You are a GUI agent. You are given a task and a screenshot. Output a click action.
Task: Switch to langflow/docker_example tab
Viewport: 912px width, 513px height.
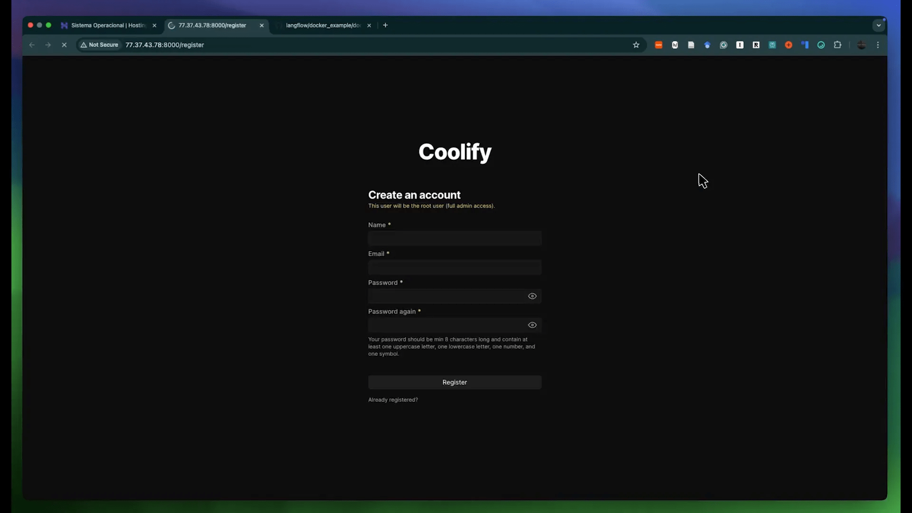tap(323, 25)
